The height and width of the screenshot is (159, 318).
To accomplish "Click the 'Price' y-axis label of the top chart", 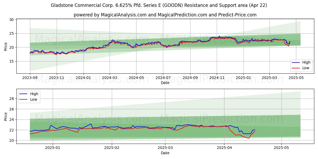I will pos(6,46).
